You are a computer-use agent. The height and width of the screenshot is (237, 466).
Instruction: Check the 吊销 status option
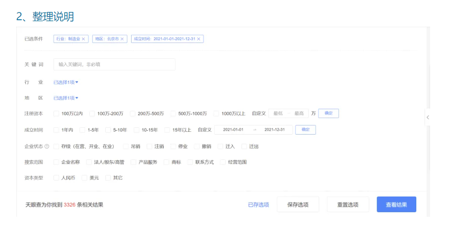point(126,146)
